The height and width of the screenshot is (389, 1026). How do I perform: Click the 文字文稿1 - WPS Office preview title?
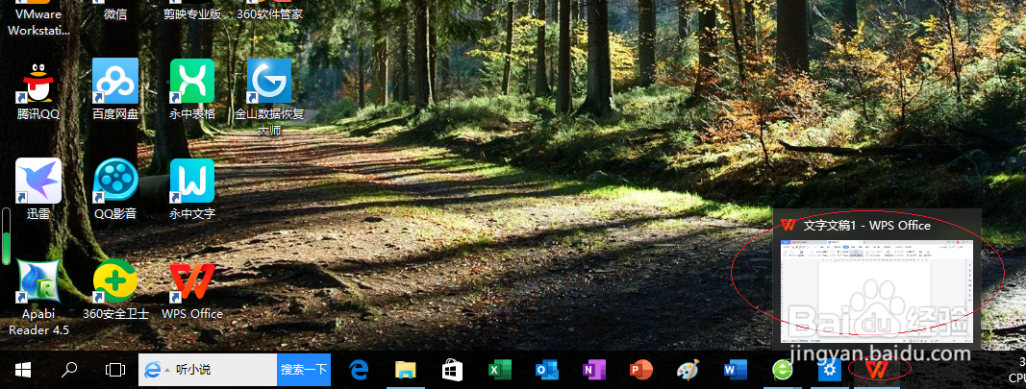coord(866,225)
